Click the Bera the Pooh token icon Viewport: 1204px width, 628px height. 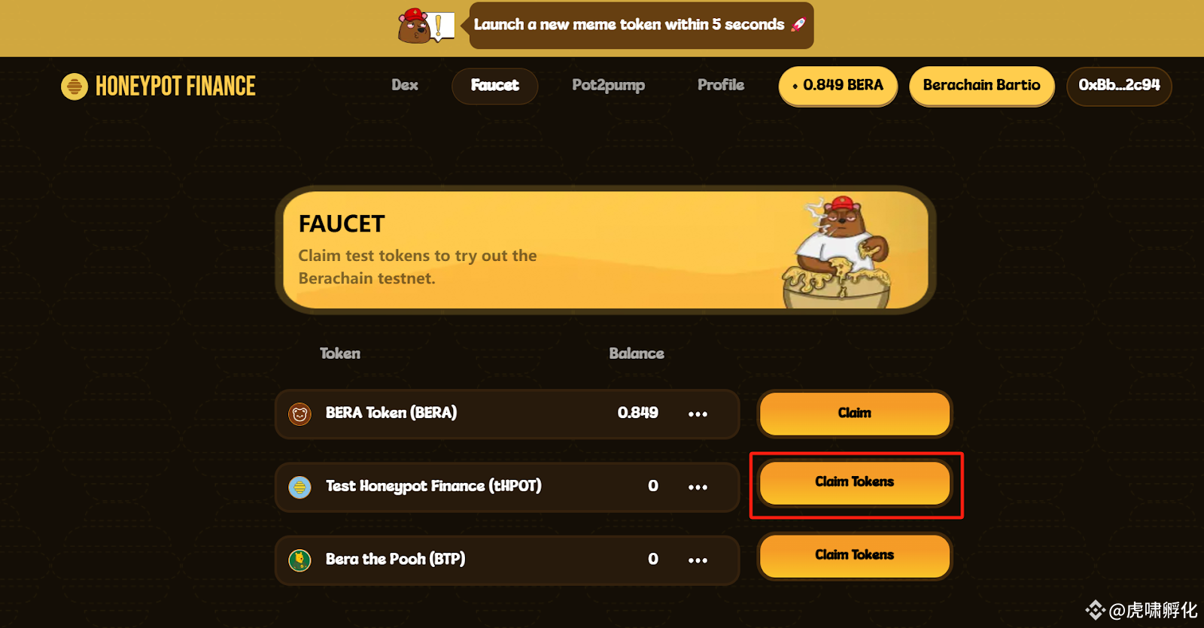tap(300, 560)
